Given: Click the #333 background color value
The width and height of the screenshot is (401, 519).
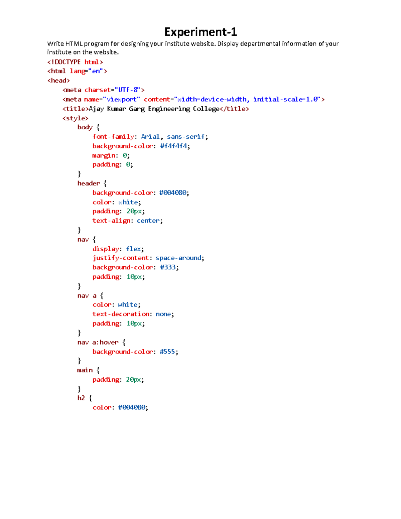Looking at the screenshot, I should tap(168, 267).
